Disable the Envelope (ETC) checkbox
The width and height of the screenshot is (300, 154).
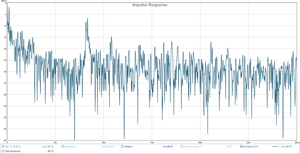(242, 146)
